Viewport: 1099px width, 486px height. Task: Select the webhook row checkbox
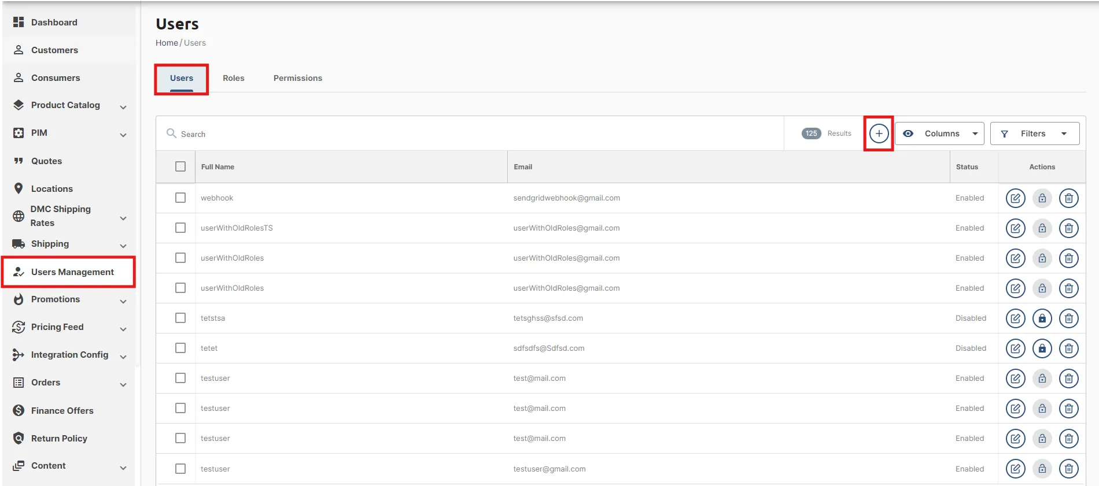click(180, 198)
